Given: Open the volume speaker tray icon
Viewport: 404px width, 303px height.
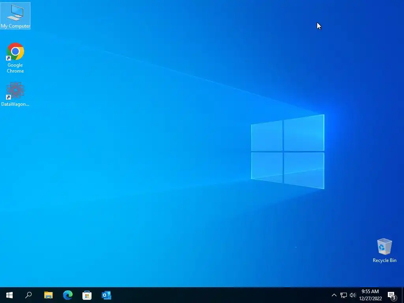Looking at the screenshot, I should tap(352, 295).
